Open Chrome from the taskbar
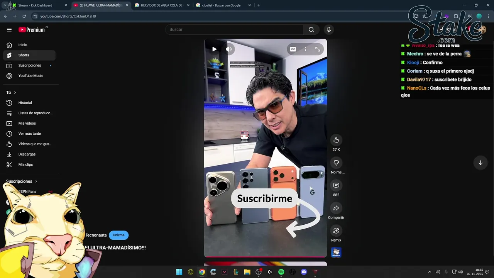The image size is (494, 278). 202,272
